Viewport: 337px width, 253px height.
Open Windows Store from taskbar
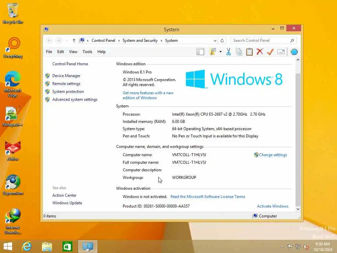tap(67, 246)
